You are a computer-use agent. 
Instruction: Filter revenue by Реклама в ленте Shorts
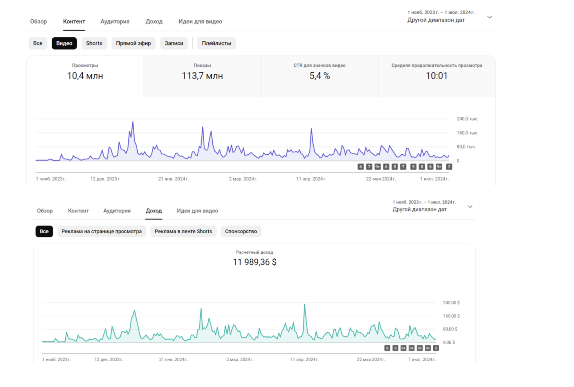coord(183,231)
